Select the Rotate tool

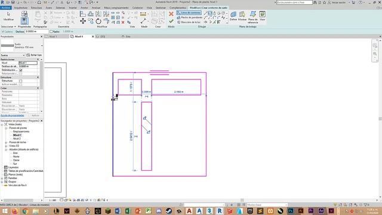(x=98, y=21)
